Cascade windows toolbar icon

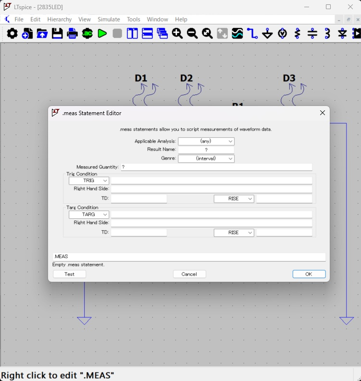tap(162, 33)
